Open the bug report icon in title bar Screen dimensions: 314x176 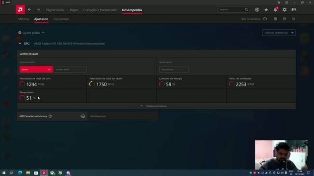coord(279,2)
